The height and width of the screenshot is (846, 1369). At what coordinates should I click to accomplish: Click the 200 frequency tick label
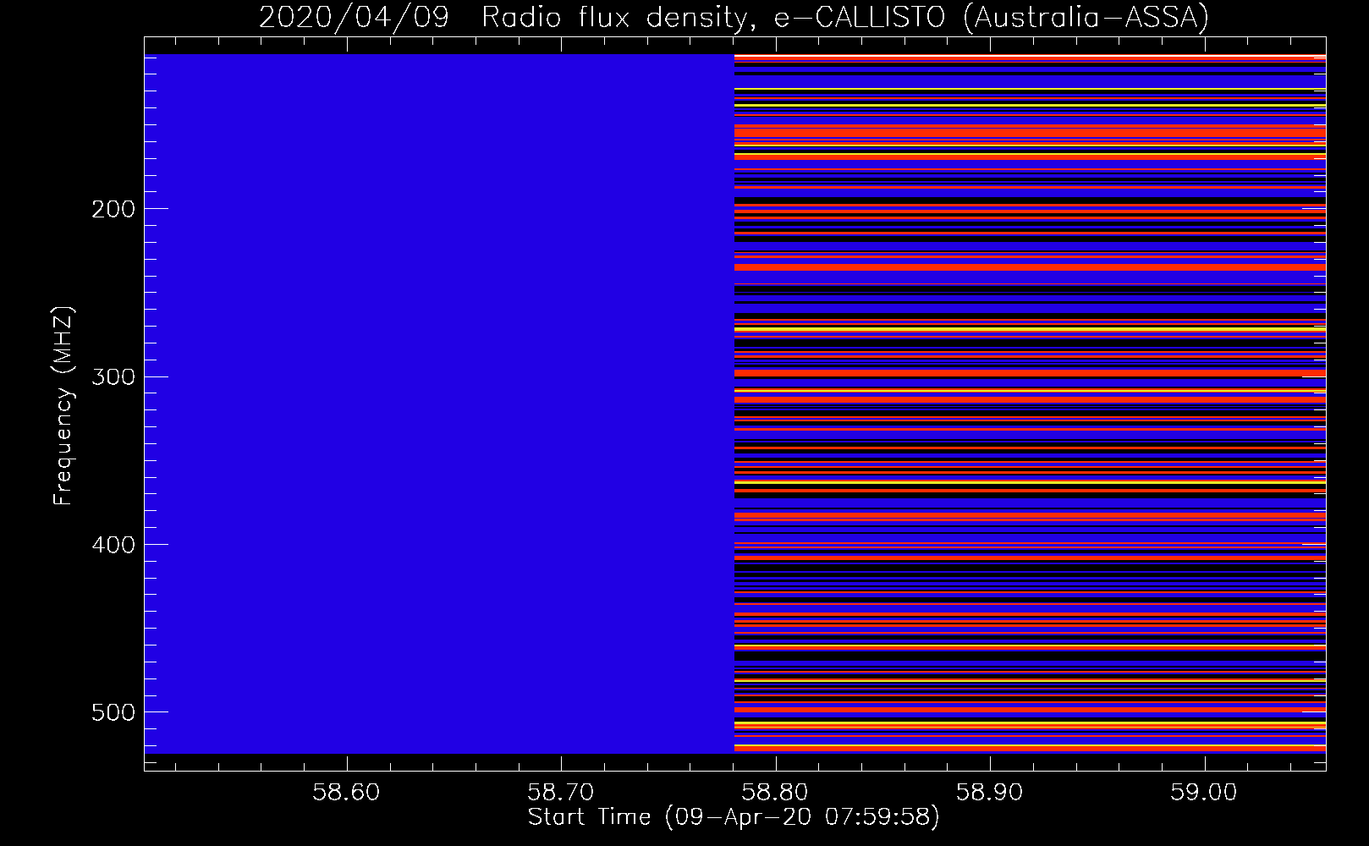tap(113, 209)
